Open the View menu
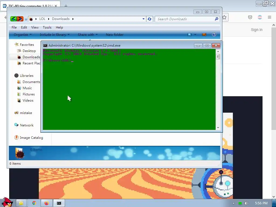Screen dimensions: 276x207 35,27
